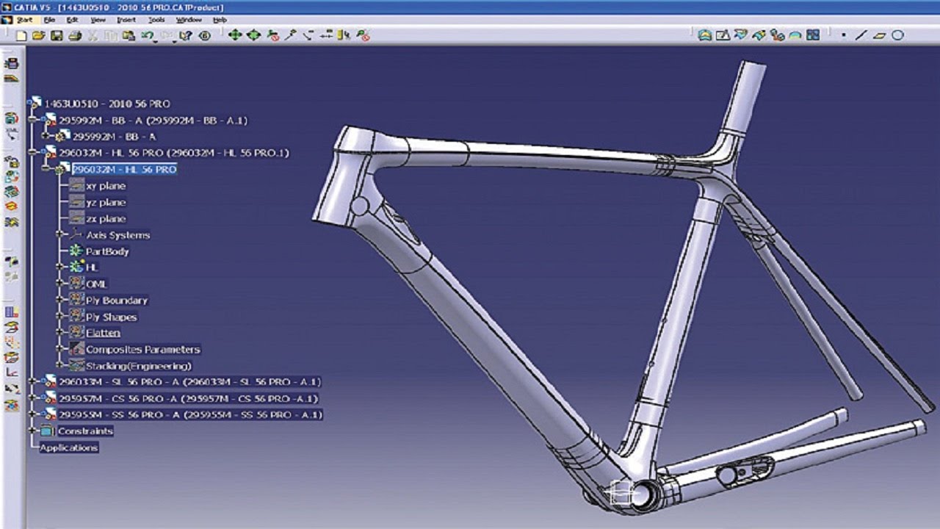940x529 pixels.
Task: Open the Insert menu
Action: tap(126, 20)
